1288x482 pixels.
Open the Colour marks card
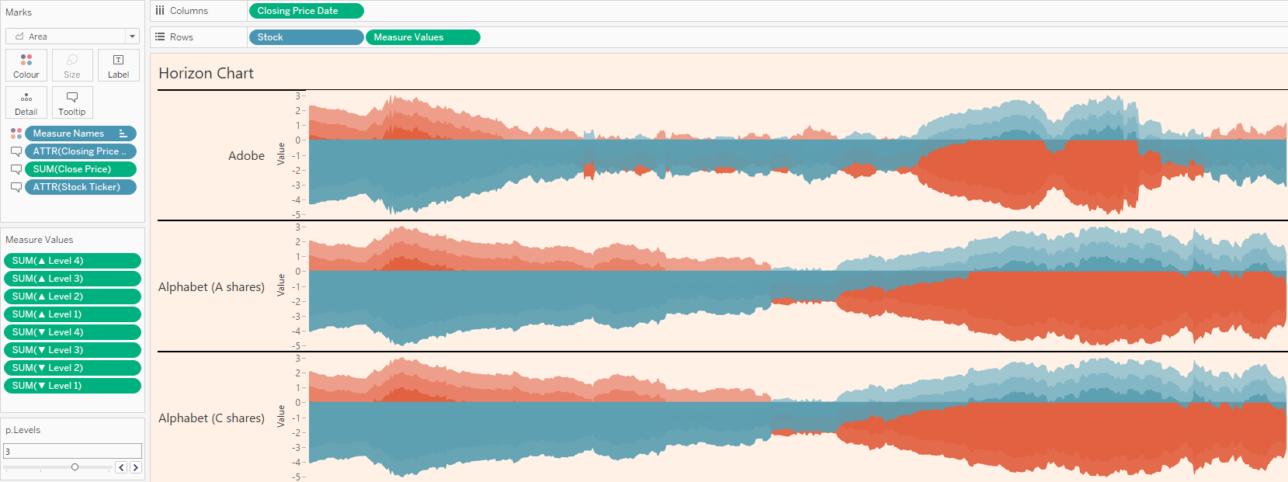(26, 65)
